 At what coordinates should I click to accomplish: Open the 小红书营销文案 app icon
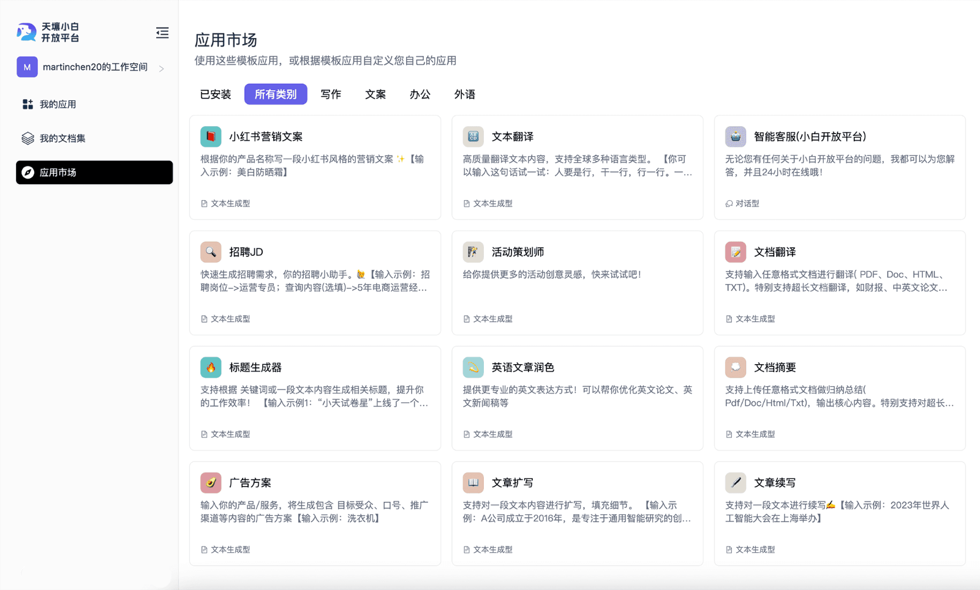coord(211,136)
